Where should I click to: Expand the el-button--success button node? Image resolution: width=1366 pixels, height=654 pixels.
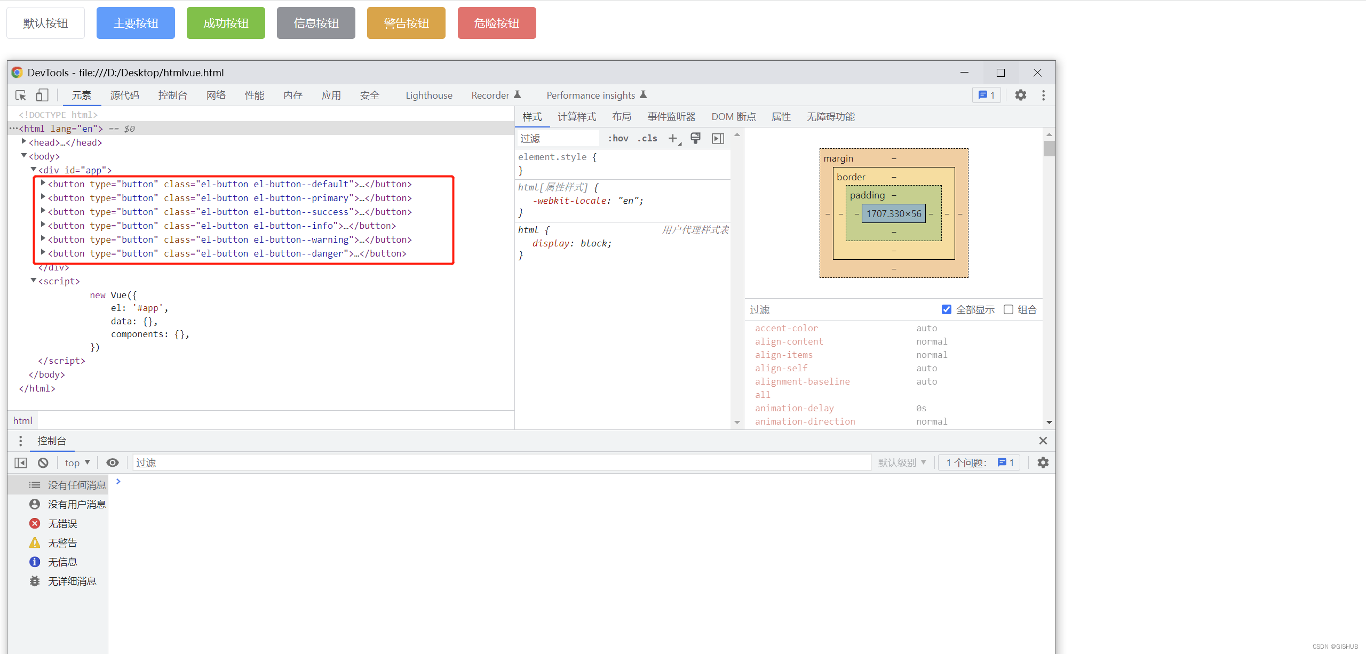pyautogui.click(x=43, y=211)
